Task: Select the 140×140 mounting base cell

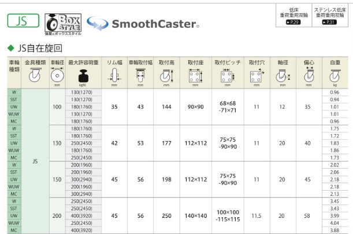Action: [195, 216]
